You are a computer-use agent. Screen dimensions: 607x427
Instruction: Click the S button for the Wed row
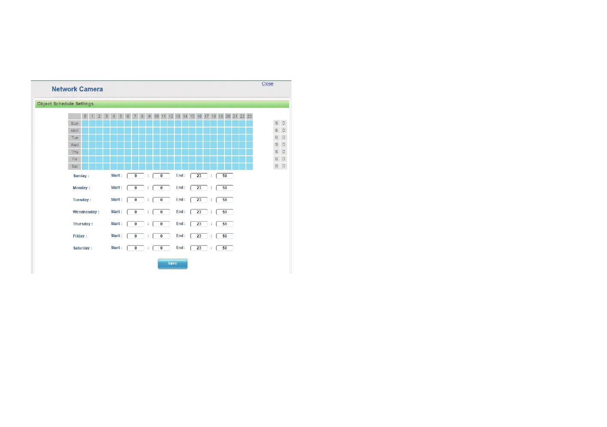pyautogui.click(x=276, y=145)
